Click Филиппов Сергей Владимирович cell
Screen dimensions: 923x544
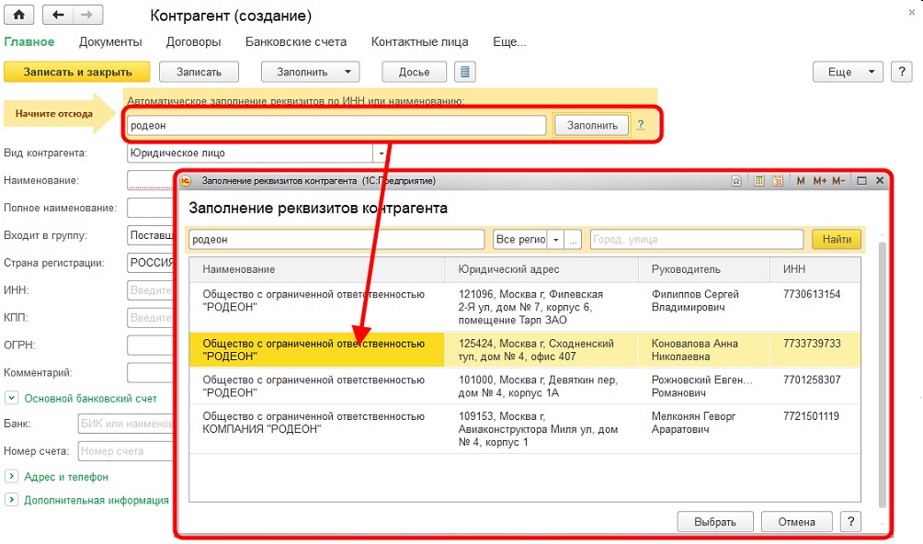tap(704, 307)
